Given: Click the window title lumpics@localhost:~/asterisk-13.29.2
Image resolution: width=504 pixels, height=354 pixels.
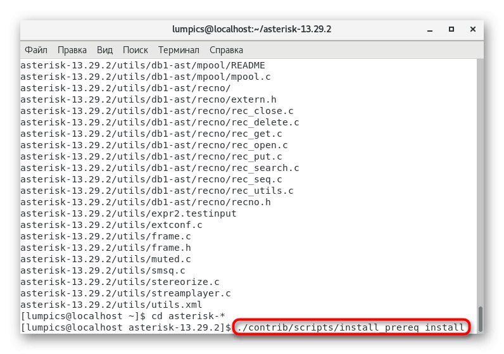Looking at the screenshot, I should (251, 29).
